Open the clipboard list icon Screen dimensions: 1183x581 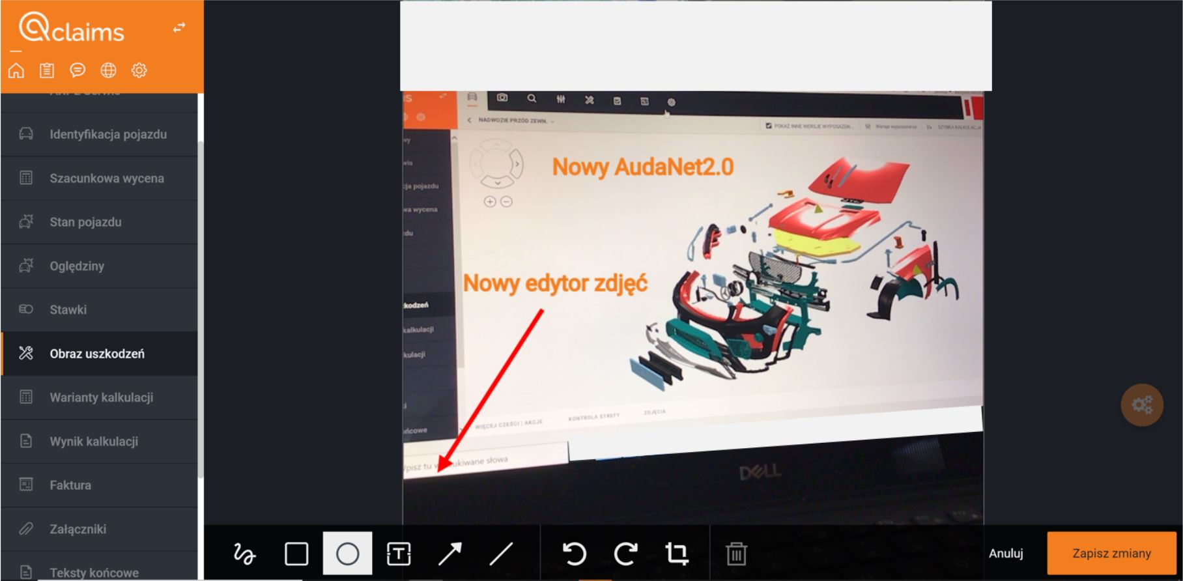pos(47,70)
